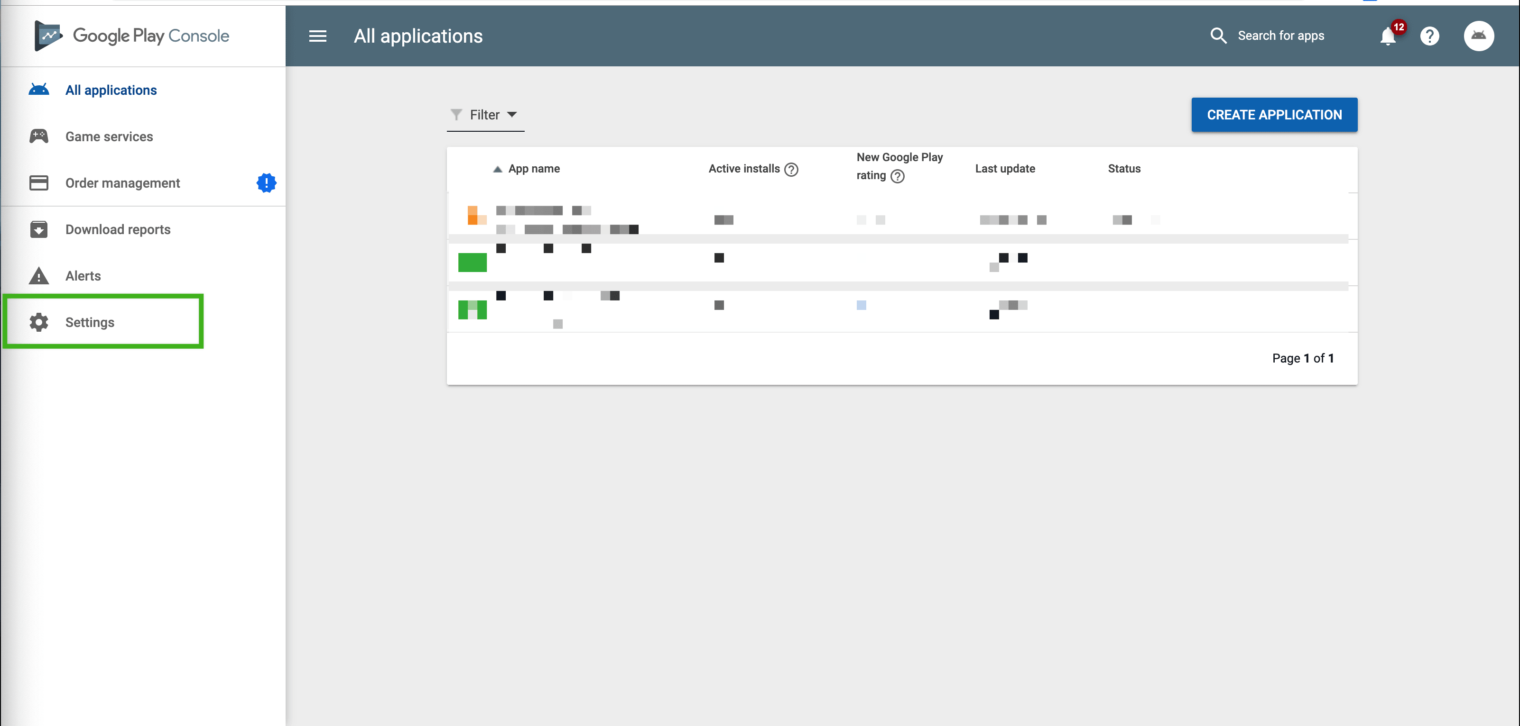Open Settings in the sidebar
Screen dimensions: 1520x726
90,322
